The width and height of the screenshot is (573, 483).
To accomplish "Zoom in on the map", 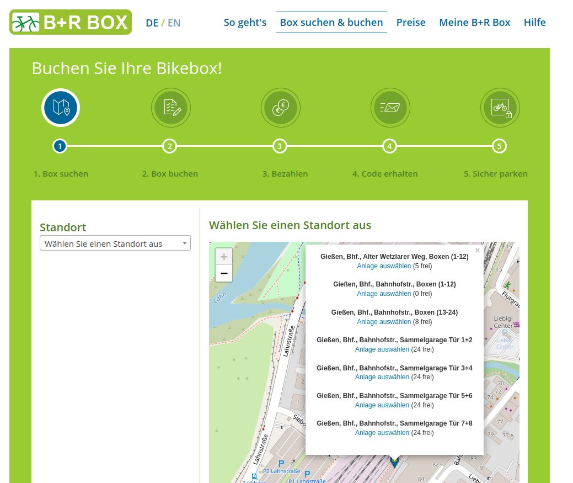I will [x=224, y=257].
